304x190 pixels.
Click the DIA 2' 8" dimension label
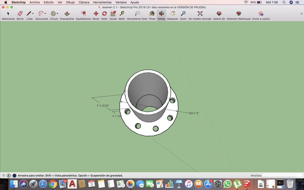pos(194,113)
